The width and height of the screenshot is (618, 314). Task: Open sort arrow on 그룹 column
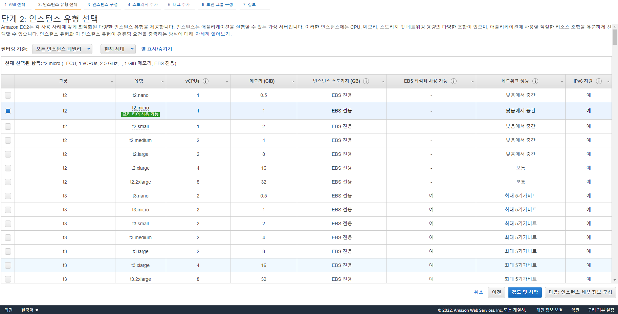[112, 82]
